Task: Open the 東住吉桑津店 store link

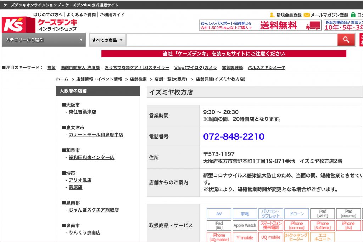Action: (82, 112)
